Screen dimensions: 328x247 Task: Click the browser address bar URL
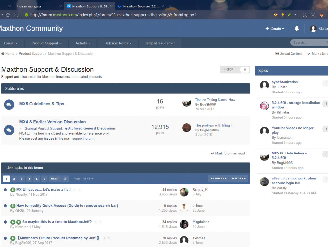point(113,15)
